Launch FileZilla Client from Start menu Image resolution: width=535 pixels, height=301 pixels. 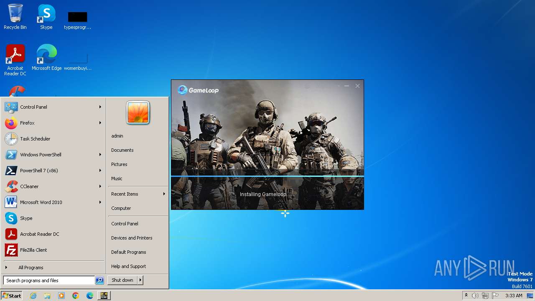[53, 250]
